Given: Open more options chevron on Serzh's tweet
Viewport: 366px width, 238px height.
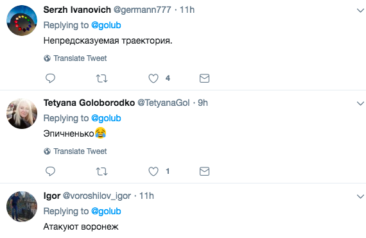Looking at the screenshot, I should 360,10.
